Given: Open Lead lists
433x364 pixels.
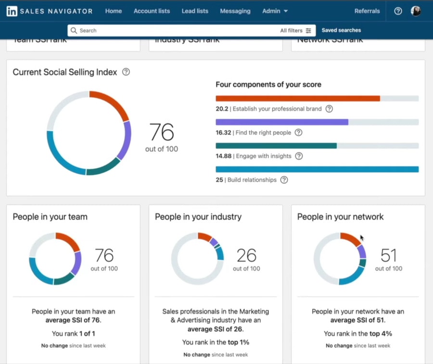Looking at the screenshot, I should (x=195, y=11).
